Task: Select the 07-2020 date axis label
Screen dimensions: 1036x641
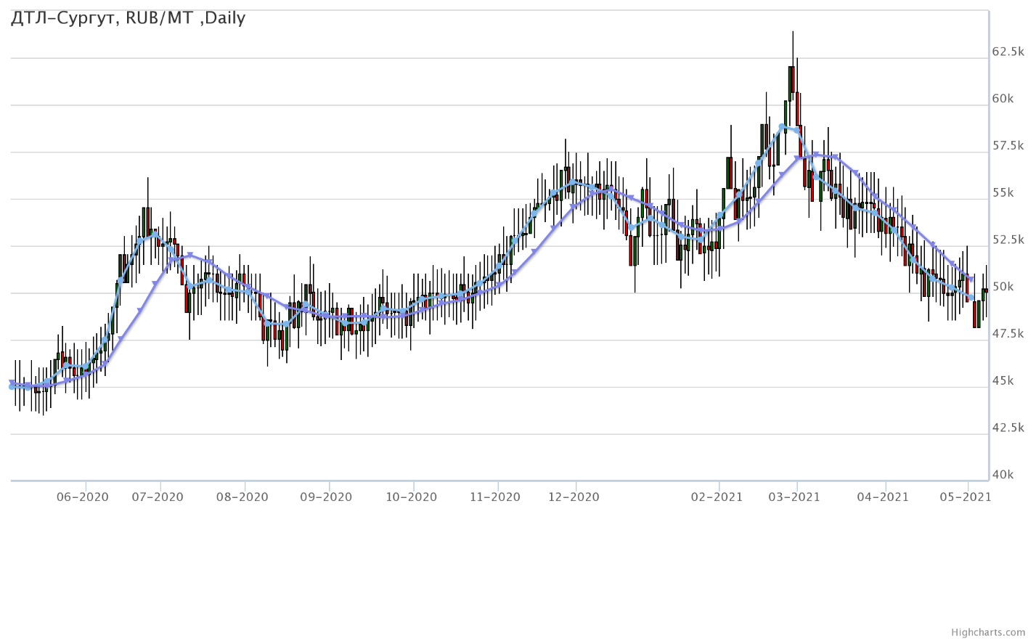Action: pos(158,497)
